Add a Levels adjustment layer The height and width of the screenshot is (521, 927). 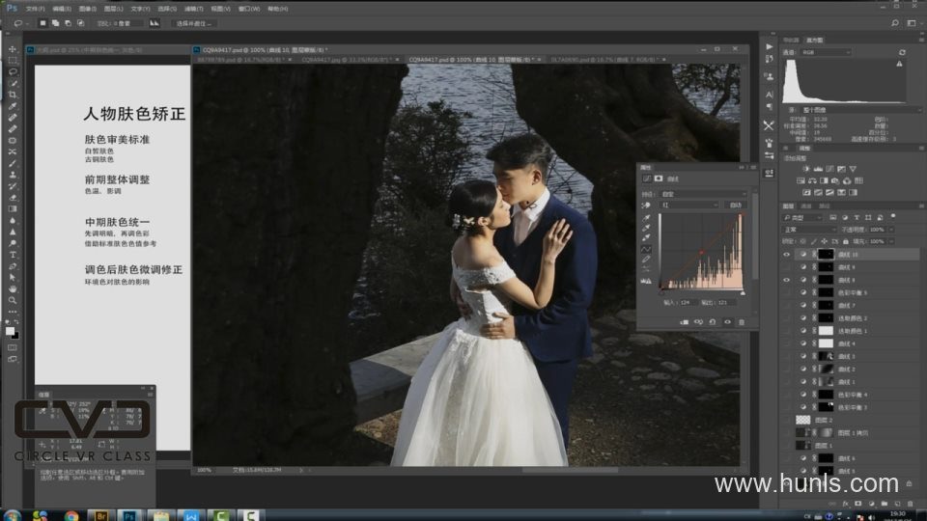click(818, 169)
